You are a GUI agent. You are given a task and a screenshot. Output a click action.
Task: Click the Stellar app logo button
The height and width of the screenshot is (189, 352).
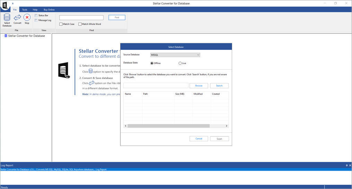5,6
